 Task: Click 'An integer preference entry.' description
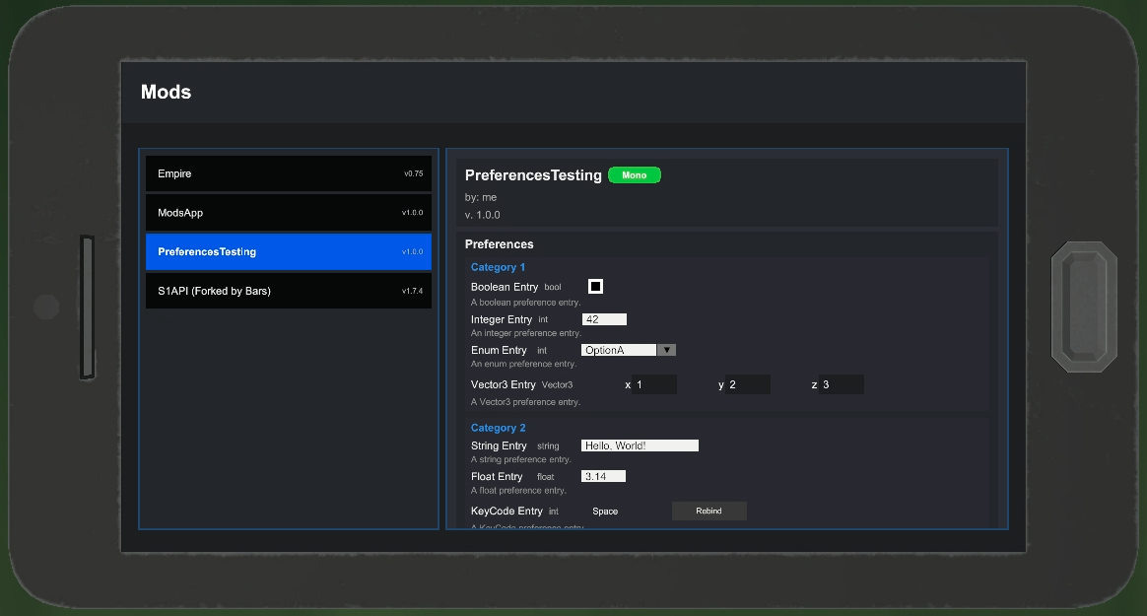(x=524, y=333)
